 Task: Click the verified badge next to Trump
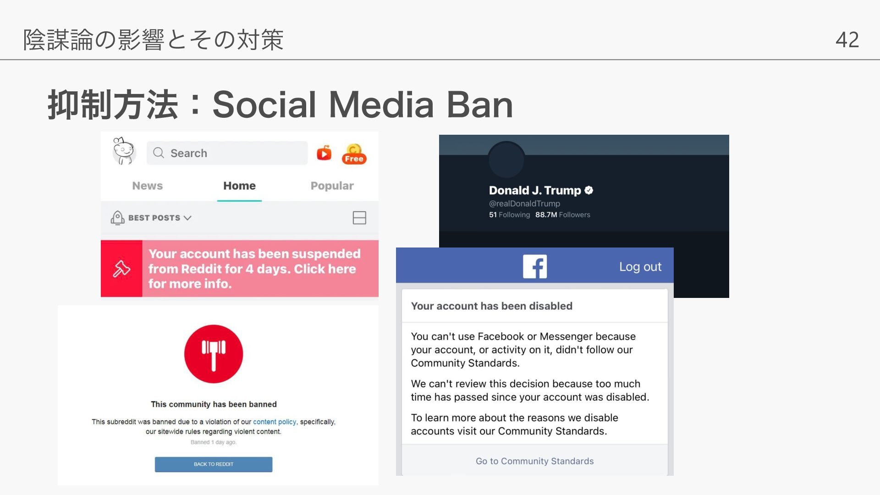(589, 190)
